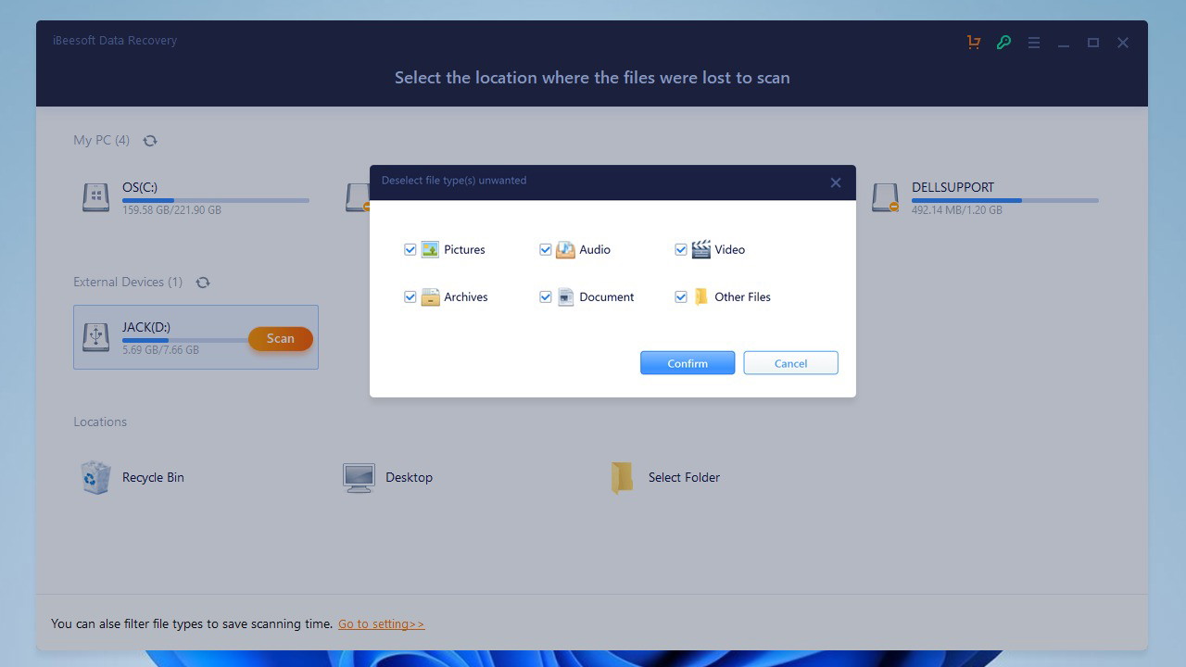Toggle the Other Files checkbox
1186x667 pixels.
(x=681, y=297)
